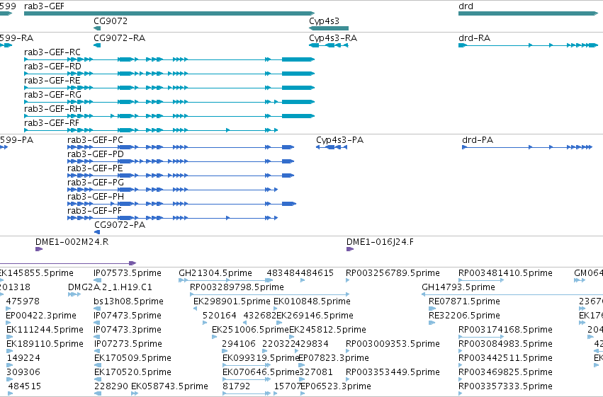
Task: Click the drd-PA protein label
Action: (478, 139)
